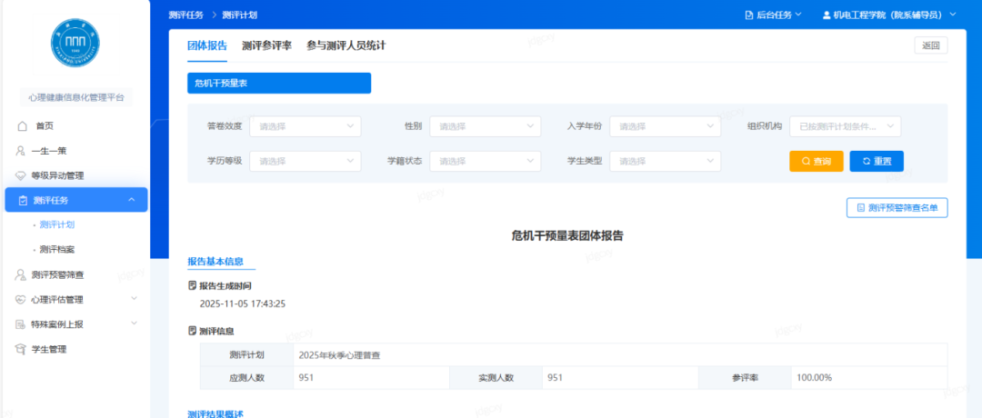Open the 学籍状态 dropdown

pos(485,161)
